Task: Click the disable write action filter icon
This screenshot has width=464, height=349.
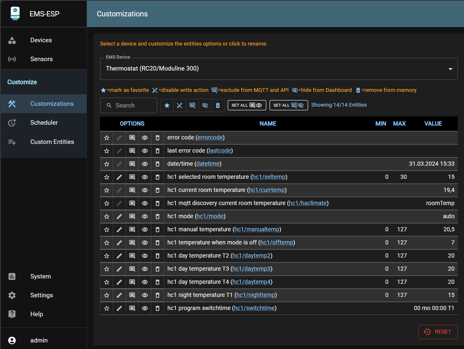Action: tap(180, 105)
